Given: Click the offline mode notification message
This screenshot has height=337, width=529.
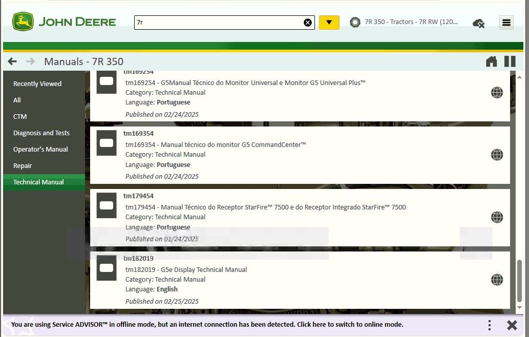Looking at the screenshot, I should point(207,325).
